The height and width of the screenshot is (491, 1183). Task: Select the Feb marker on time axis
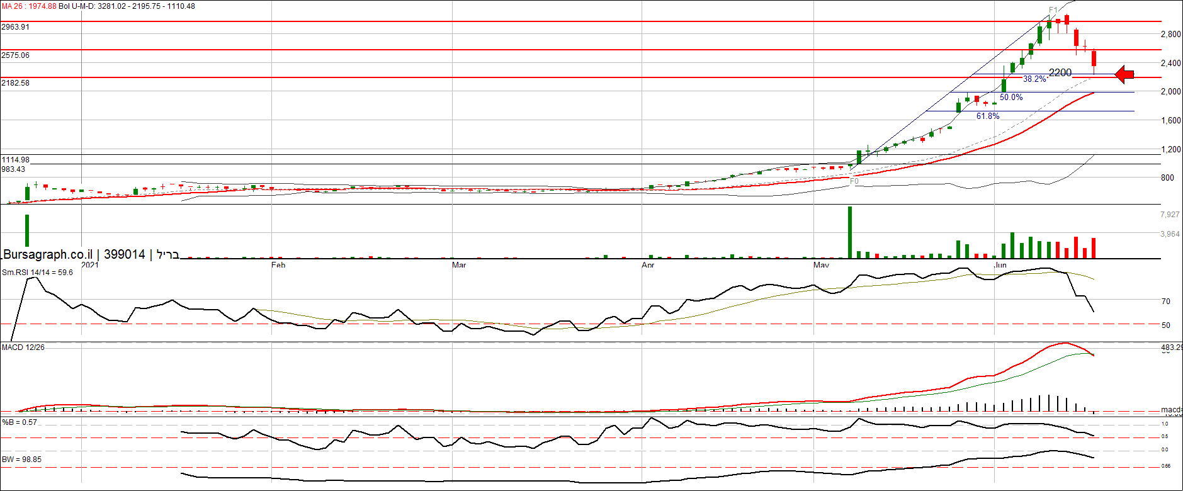pyautogui.click(x=278, y=265)
